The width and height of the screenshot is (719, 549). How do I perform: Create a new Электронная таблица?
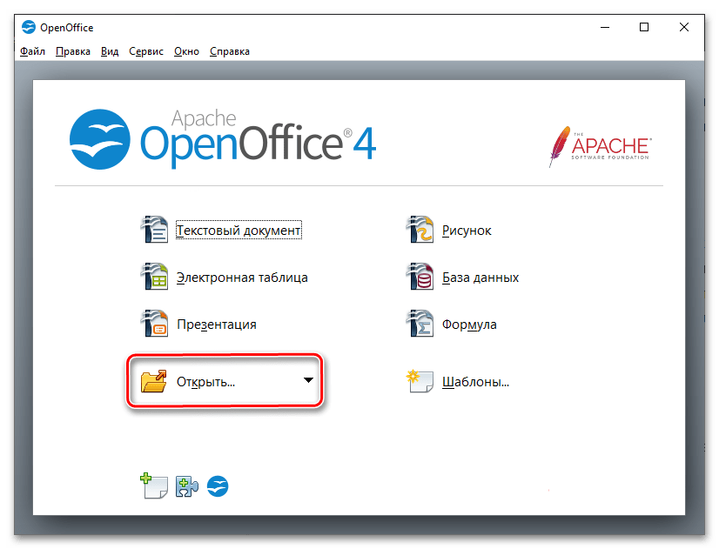[x=242, y=278]
